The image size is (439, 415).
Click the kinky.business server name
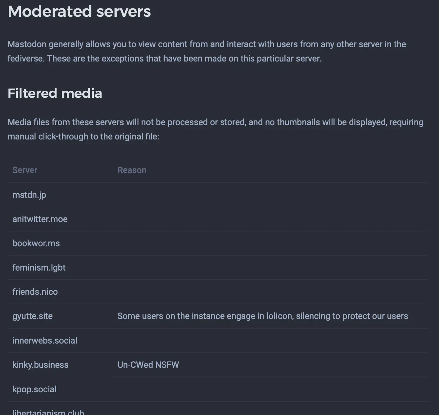[x=40, y=365]
